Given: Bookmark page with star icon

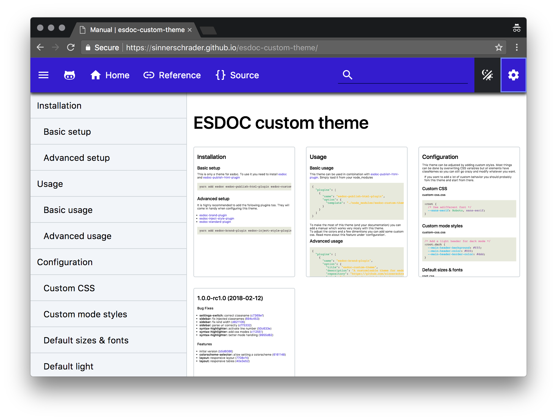Looking at the screenshot, I should pyautogui.click(x=499, y=48).
